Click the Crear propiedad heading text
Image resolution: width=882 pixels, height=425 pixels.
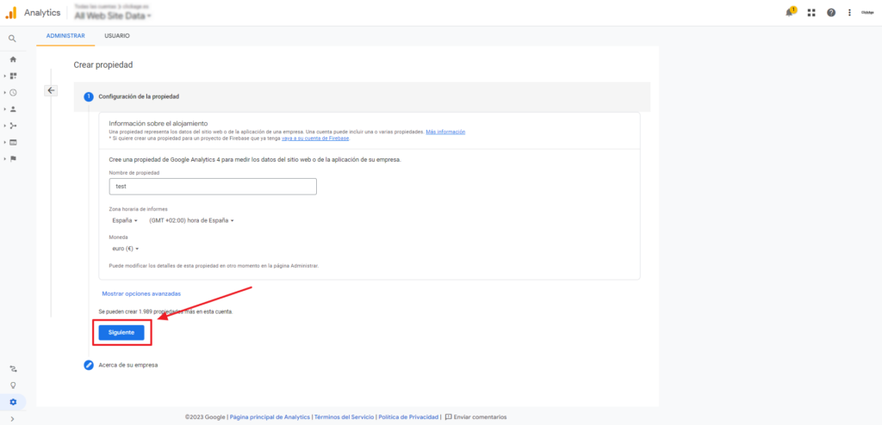click(x=103, y=65)
